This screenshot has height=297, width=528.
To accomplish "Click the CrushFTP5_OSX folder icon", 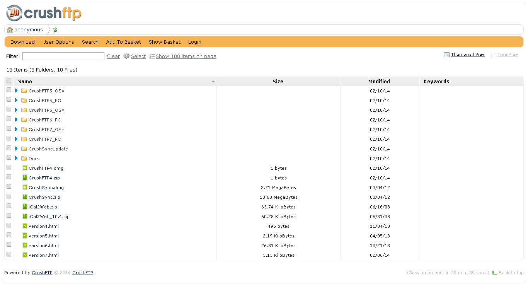I will tap(24, 91).
